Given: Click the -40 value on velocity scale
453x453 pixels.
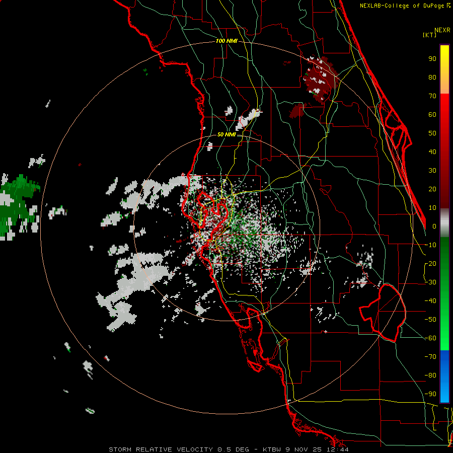Looking at the screenshot, I should [430, 301].
